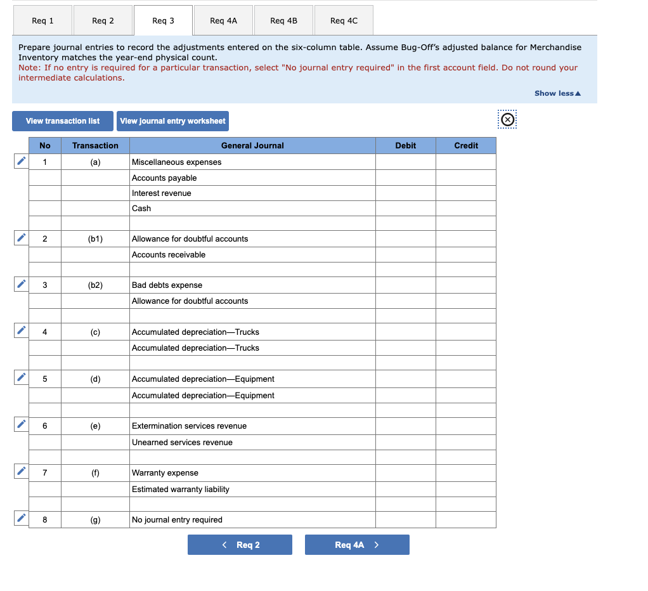Advance to Req 4A with the forward button
The image size is (648, 591).
click(x=357, y=544)
